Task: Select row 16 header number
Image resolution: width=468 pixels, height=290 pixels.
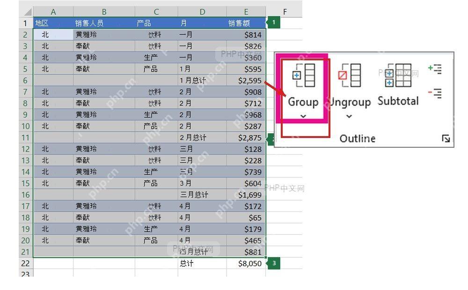Action: 26,195
